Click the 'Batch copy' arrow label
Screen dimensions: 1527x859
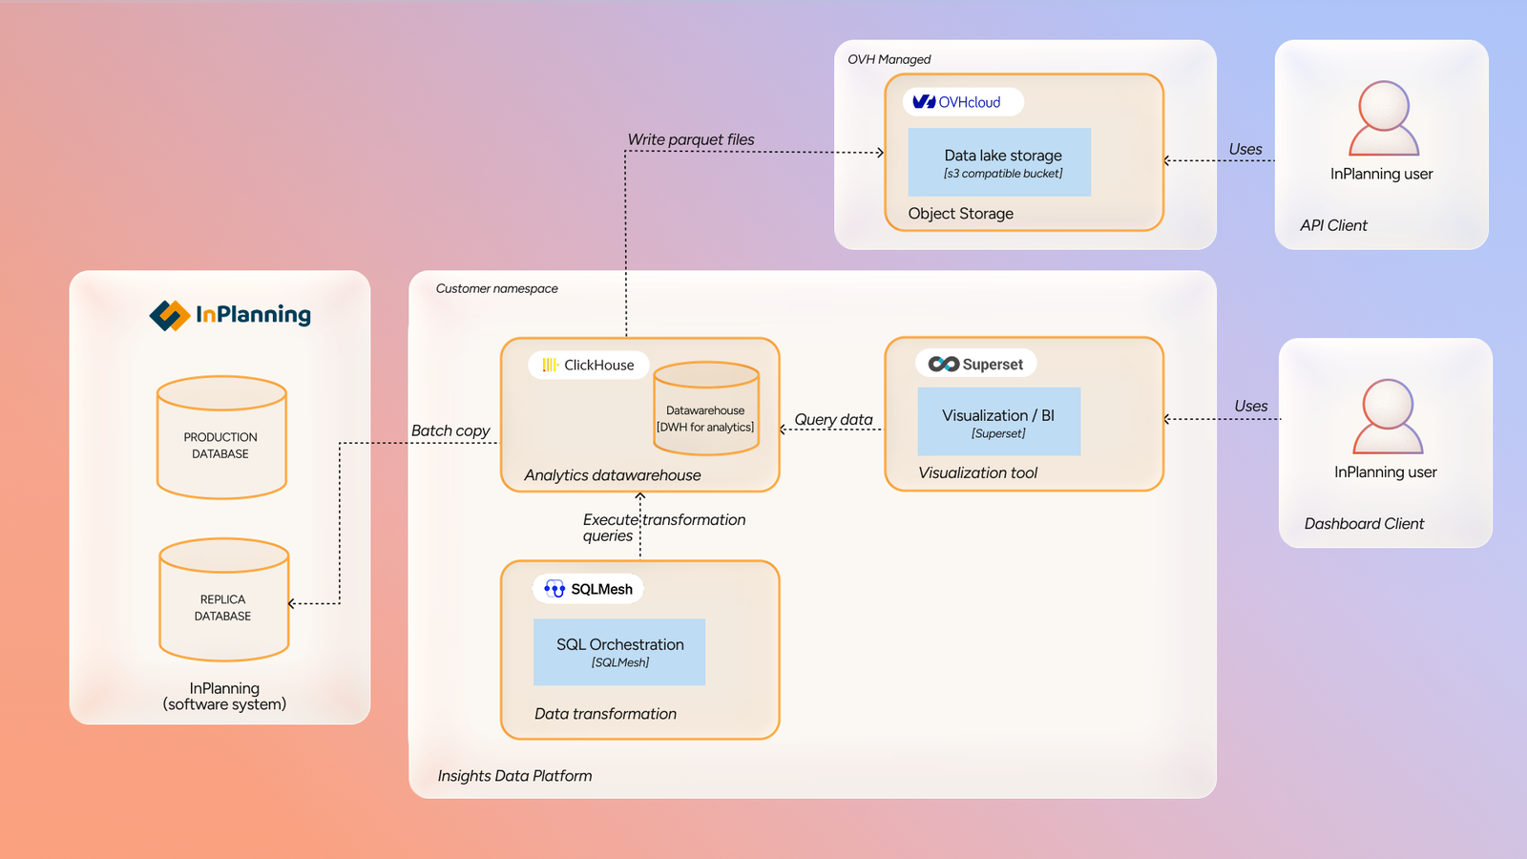[450, 430]
